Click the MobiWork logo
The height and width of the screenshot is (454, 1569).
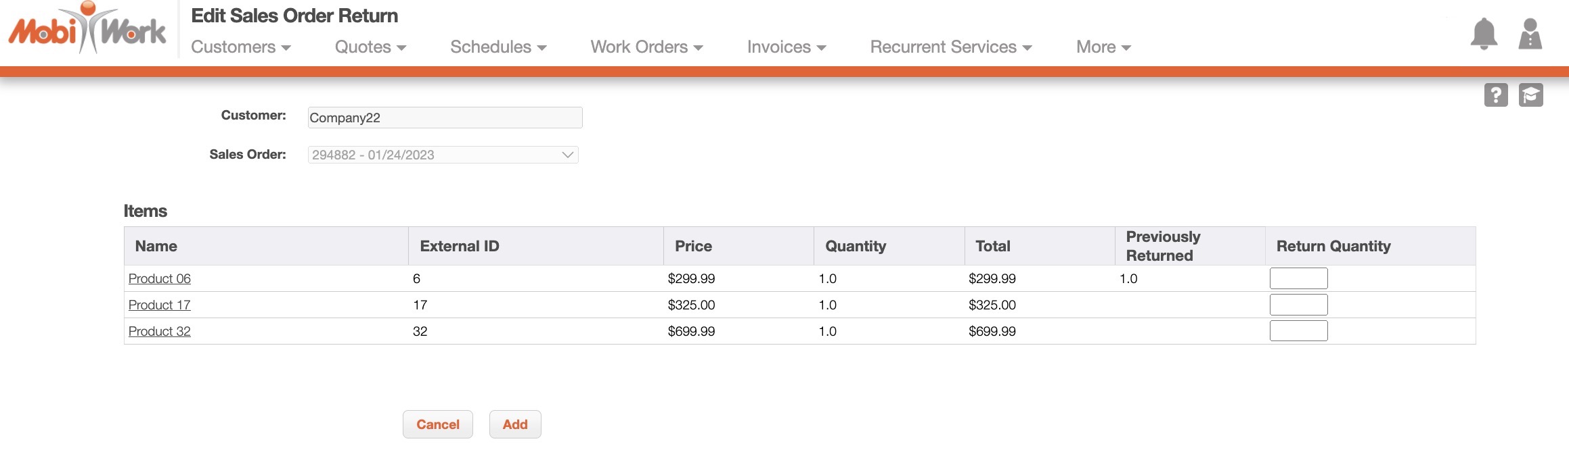click(x=87, y=29)
